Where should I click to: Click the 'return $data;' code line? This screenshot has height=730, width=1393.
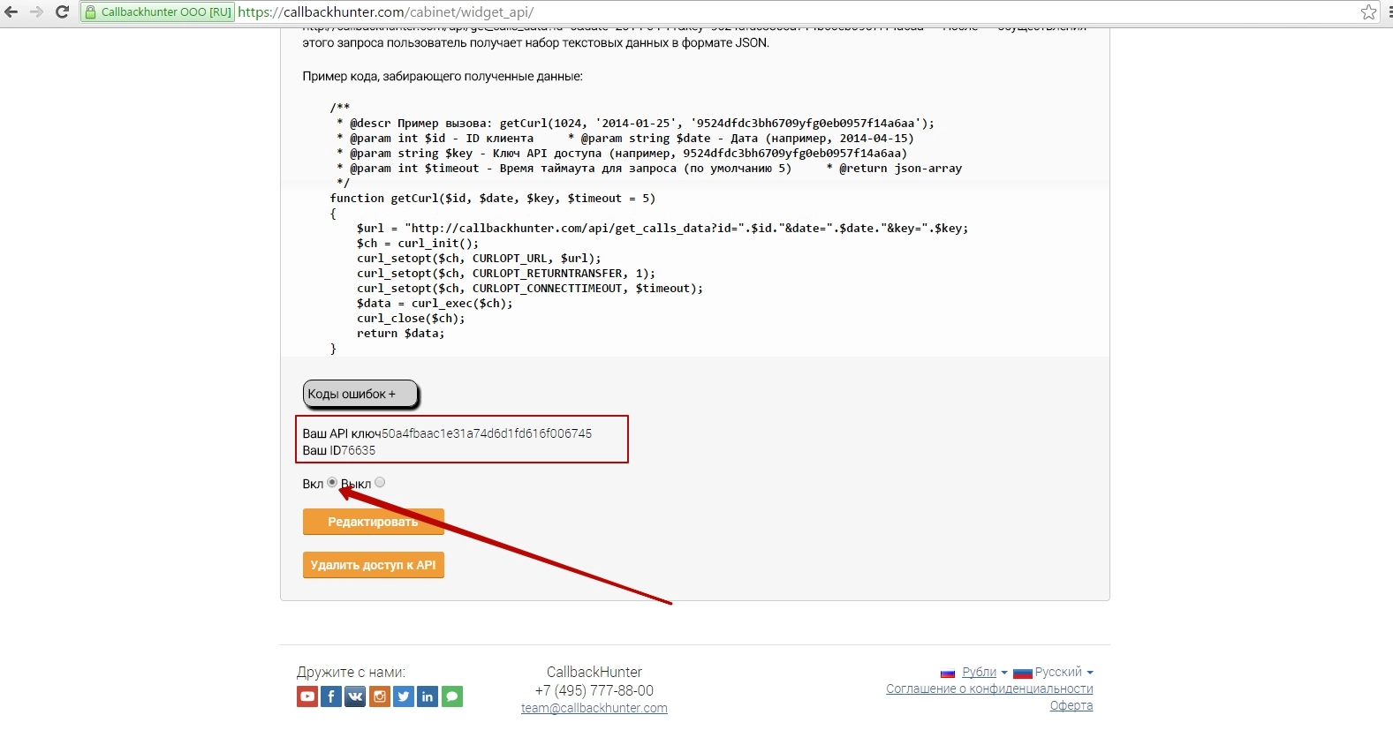pos(401,334)
